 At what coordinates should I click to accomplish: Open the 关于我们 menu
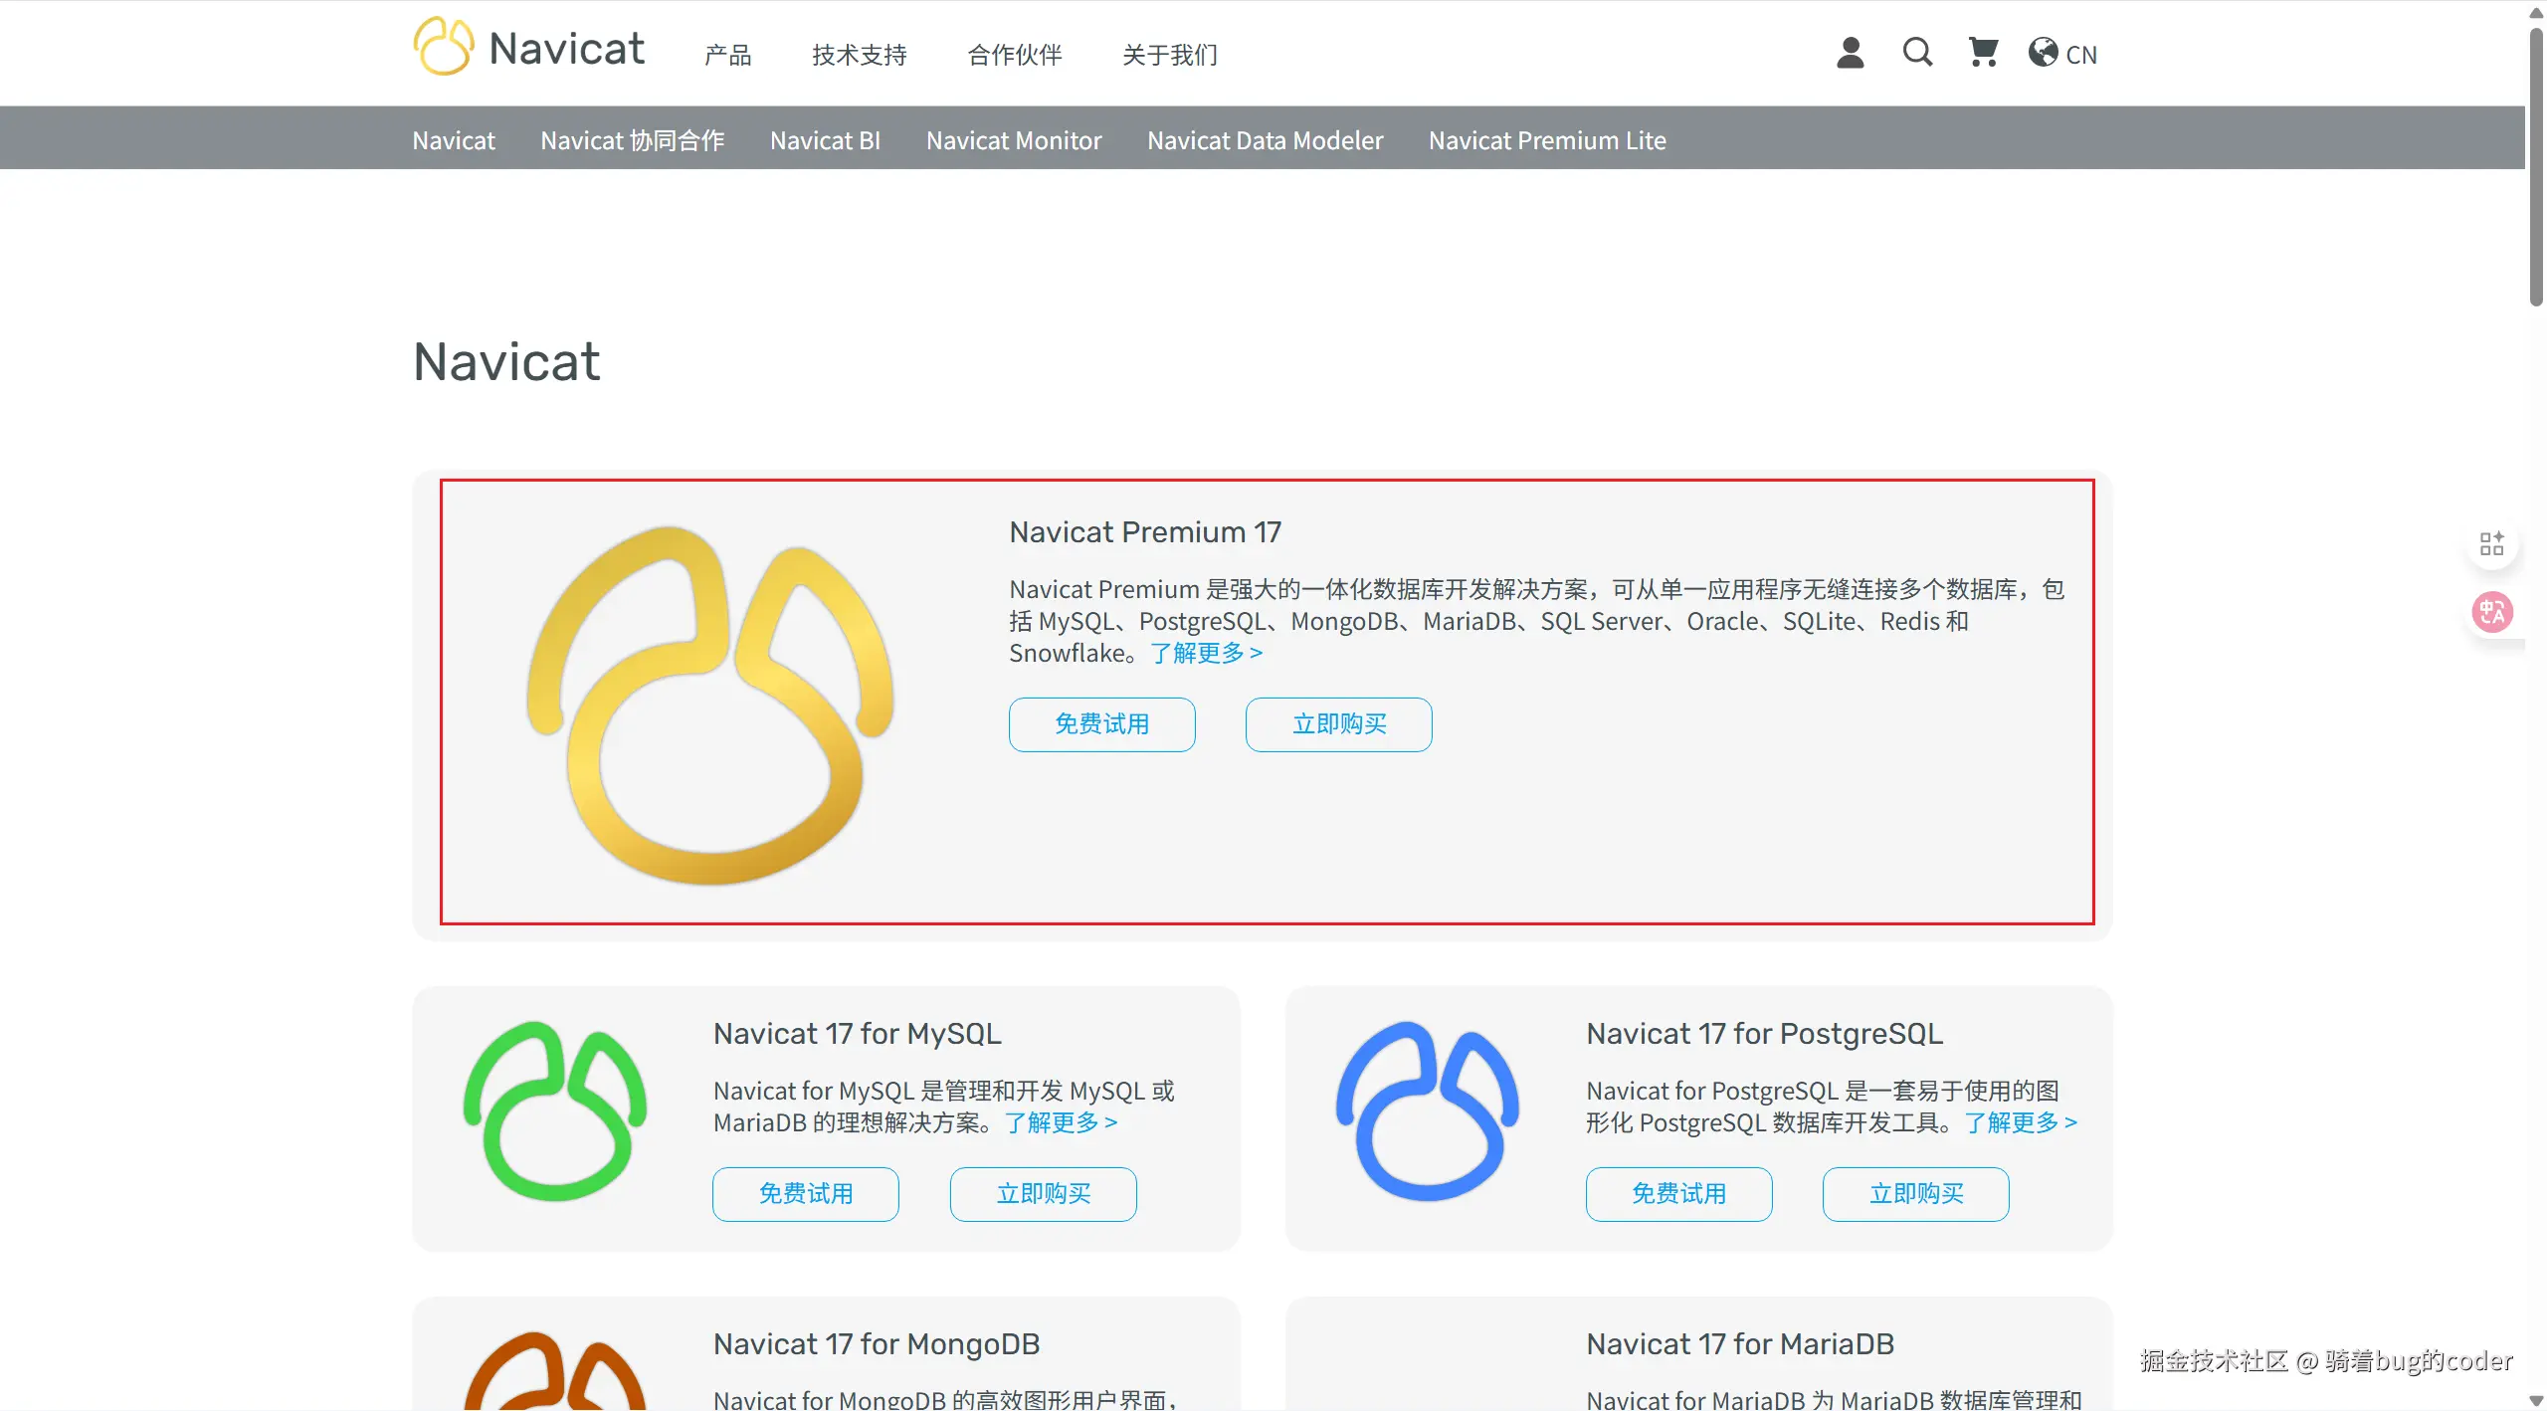(1170, 55)
